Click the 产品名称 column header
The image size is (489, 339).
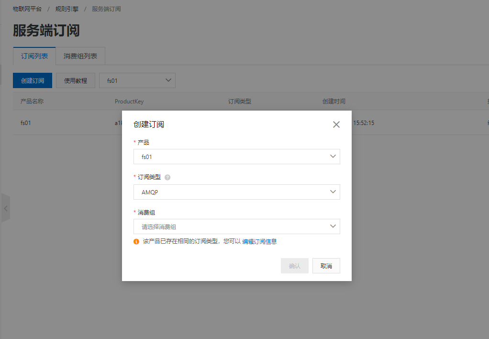click(32, 102)
